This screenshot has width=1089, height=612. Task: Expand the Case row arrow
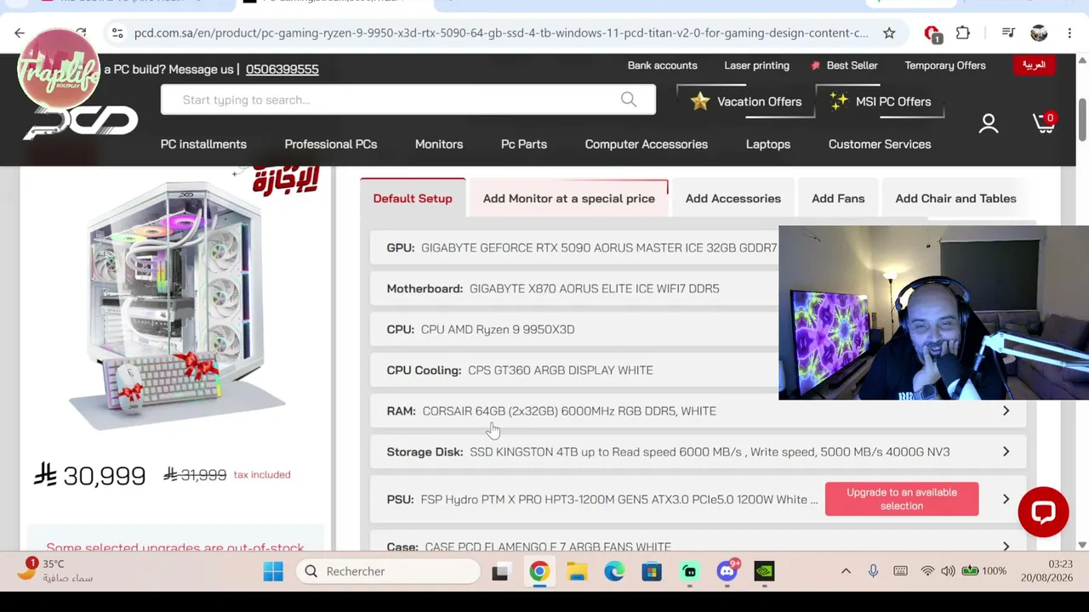[x=1006, y=547]
